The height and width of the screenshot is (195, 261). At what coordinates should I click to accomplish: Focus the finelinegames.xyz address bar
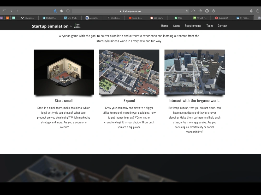(130, 11)
